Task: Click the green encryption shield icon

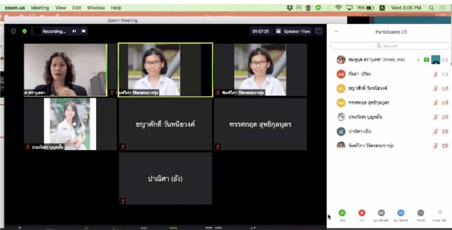Action: (x=25, y=31)
